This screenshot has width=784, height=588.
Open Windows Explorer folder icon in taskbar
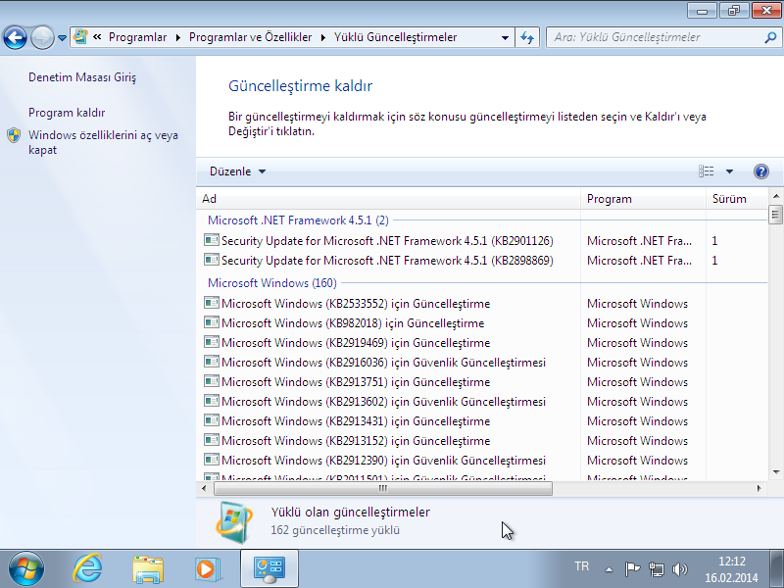pos(148,567)
